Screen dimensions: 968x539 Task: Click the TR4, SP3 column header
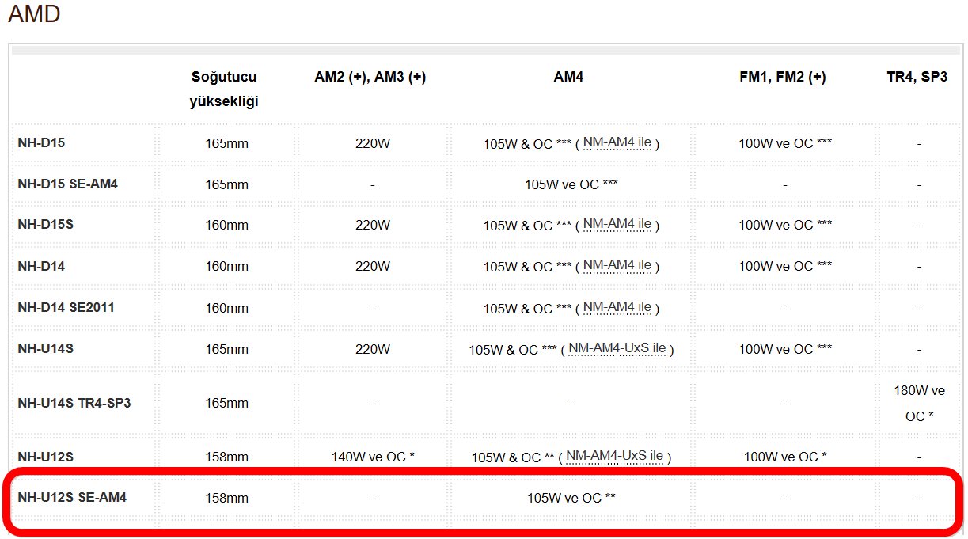(917, 78)
